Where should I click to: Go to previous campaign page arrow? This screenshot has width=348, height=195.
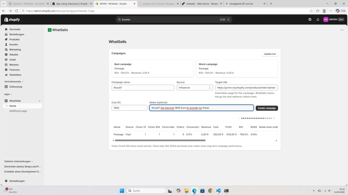239,118
